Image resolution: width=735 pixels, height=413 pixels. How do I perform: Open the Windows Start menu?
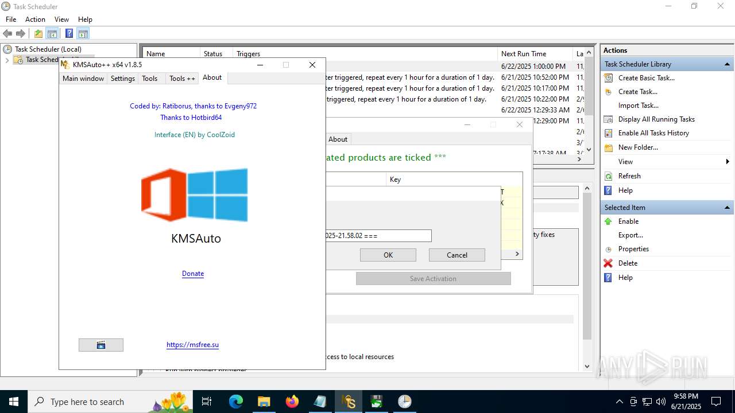coord(14,402)
